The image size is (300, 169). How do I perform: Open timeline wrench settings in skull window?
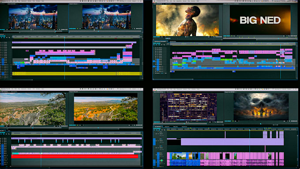point(165,130)
